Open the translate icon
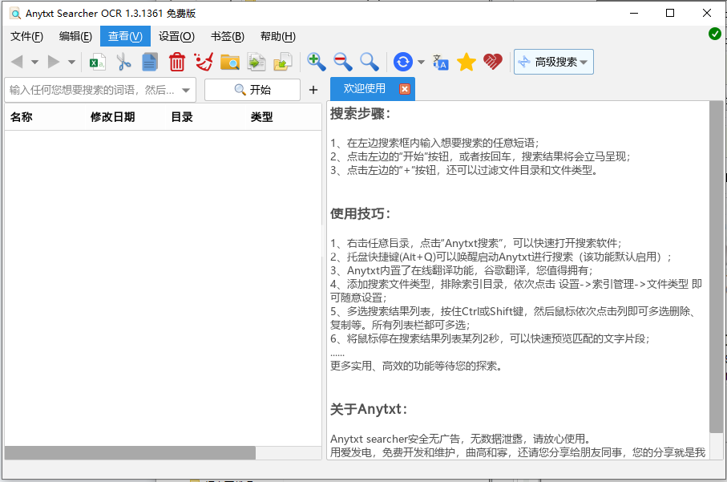 tap(441, 62)
